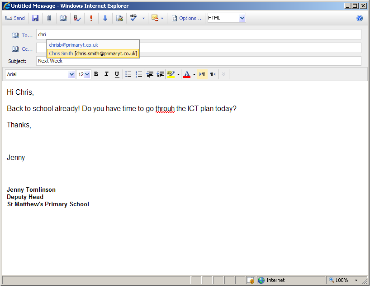
Task: Expand the permission envelope dropdown arrow
Action: [x=162, y=18]
